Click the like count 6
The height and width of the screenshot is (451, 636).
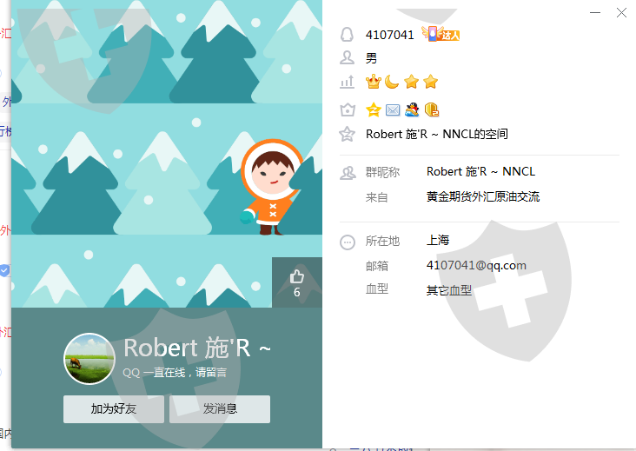[x=297, y=292]
